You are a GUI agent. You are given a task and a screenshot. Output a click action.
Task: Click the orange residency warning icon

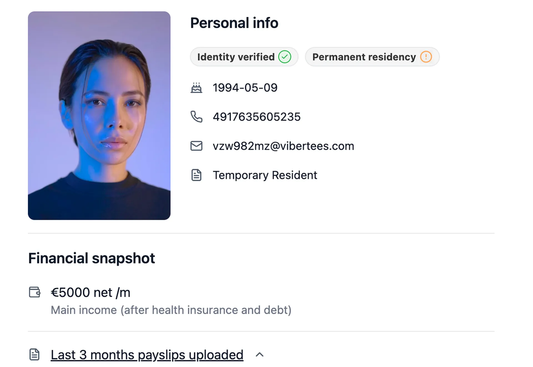[426, 57]
